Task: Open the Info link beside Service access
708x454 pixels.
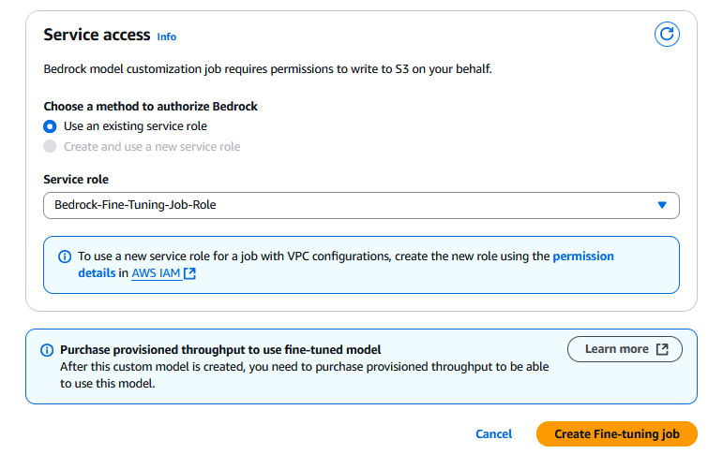Action: pos(167,37)
